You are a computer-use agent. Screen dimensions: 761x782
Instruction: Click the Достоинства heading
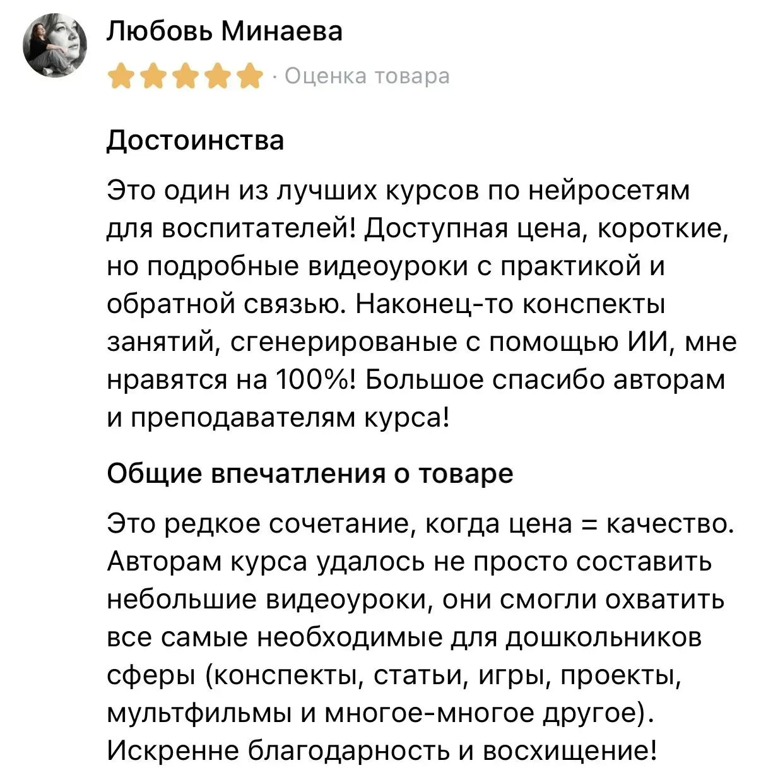click(195, 140)
